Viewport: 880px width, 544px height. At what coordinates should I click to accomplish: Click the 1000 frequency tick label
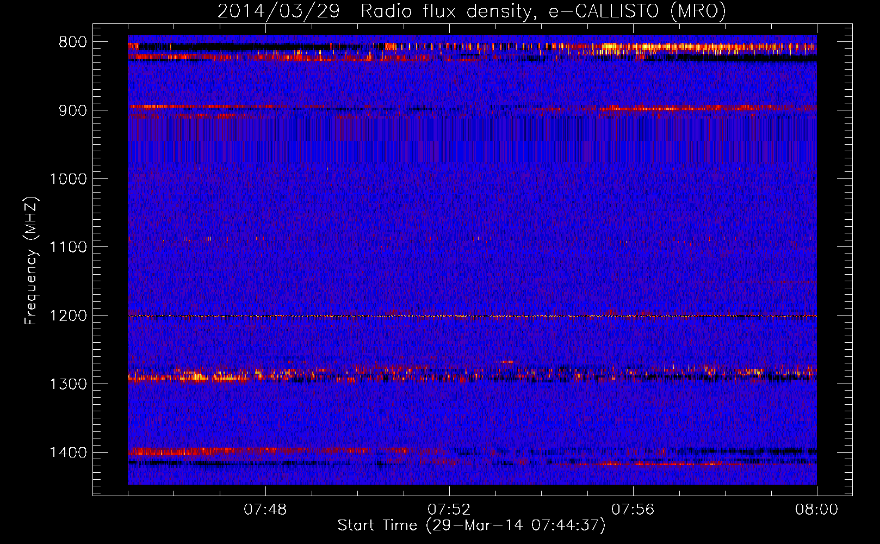pos(69,179)
